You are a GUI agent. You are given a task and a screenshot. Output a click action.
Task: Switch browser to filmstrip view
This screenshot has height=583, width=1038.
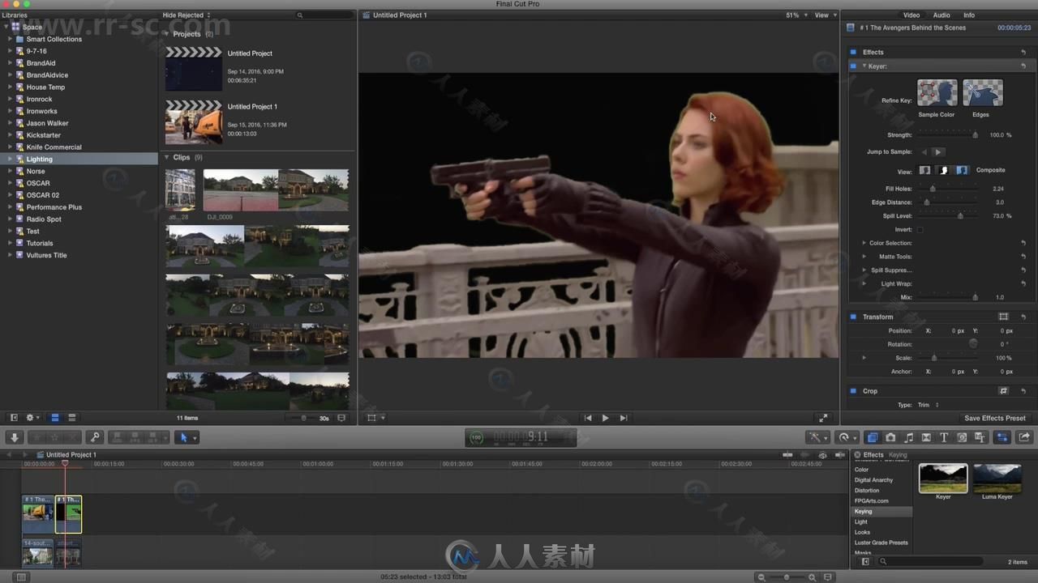coord(55,418)
